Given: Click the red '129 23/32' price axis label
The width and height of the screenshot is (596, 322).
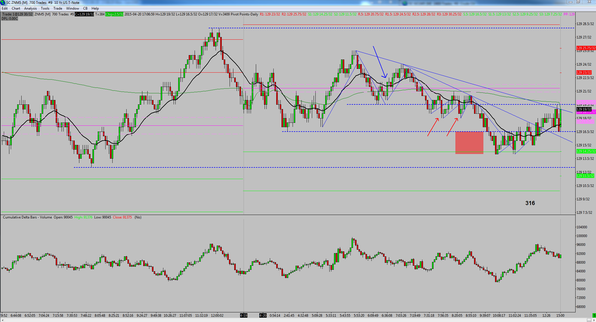Looking at the screenshot, I should tap(584, 73).
